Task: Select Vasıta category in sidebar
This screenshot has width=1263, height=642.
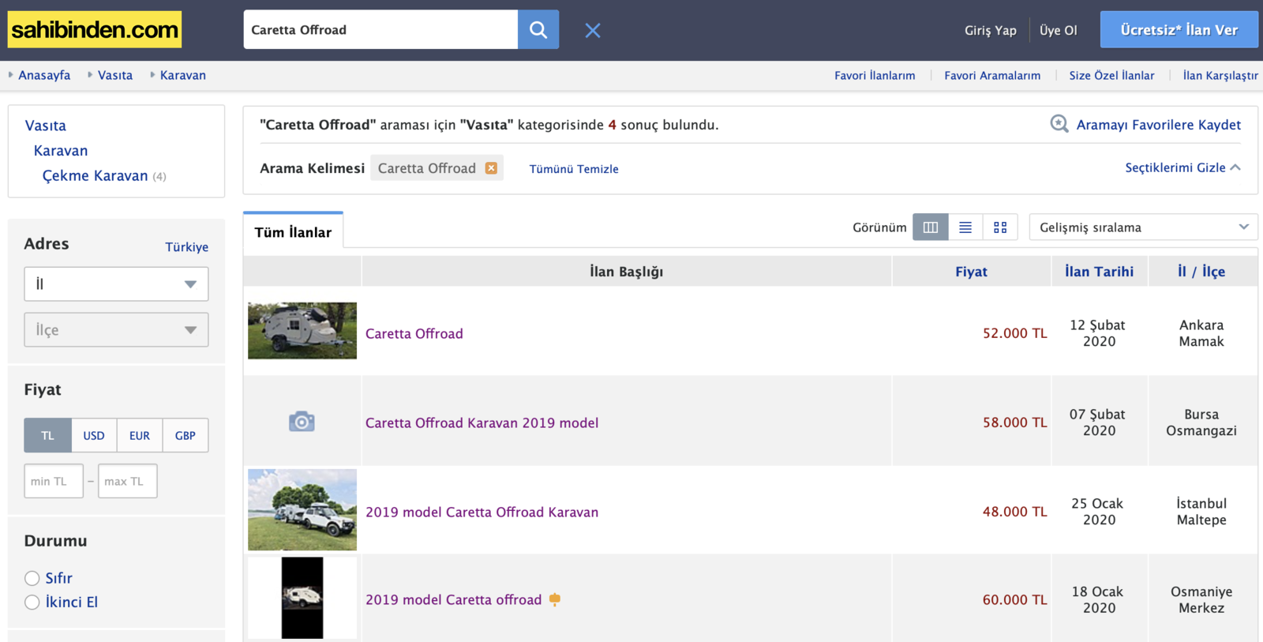Action: 46,126
